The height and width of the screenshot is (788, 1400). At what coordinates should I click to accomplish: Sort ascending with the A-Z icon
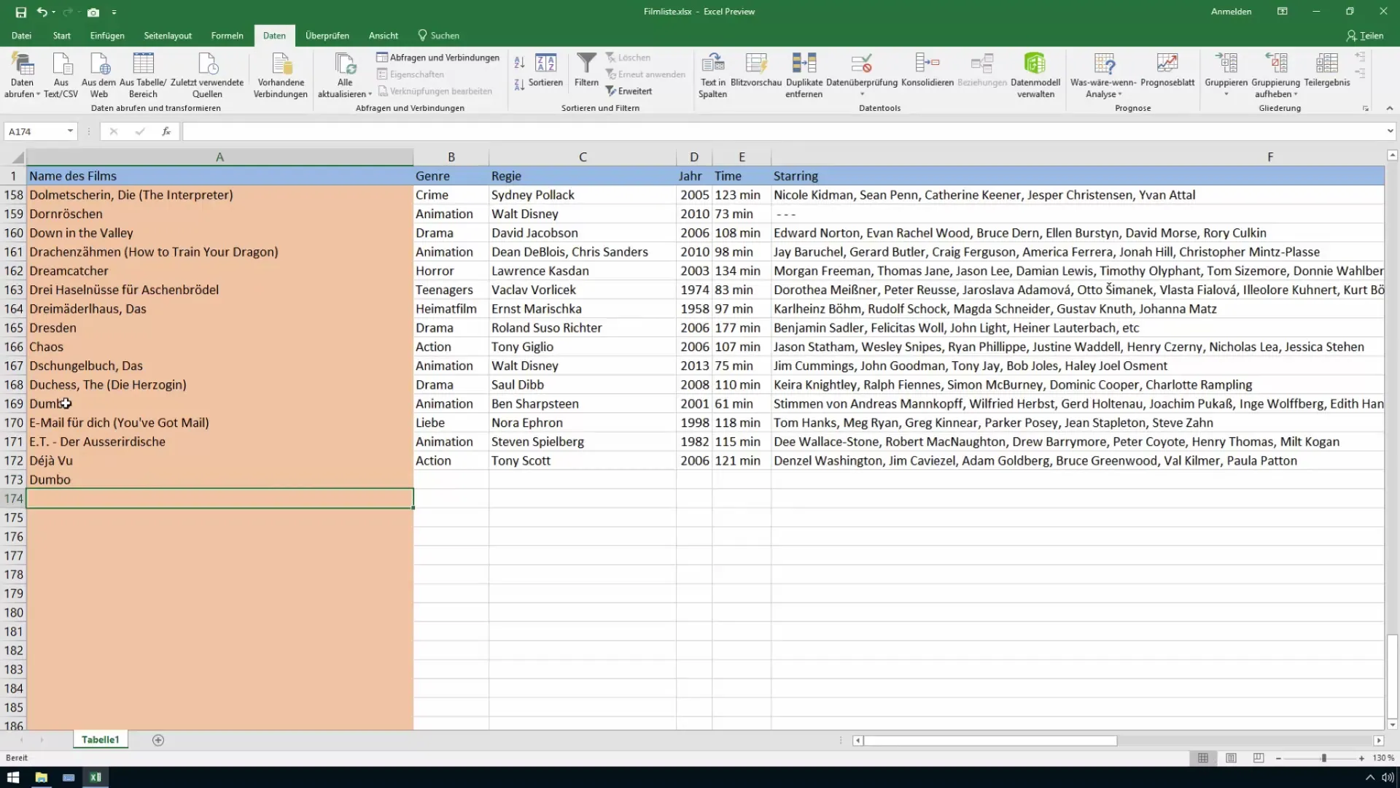tap(519, 63)
